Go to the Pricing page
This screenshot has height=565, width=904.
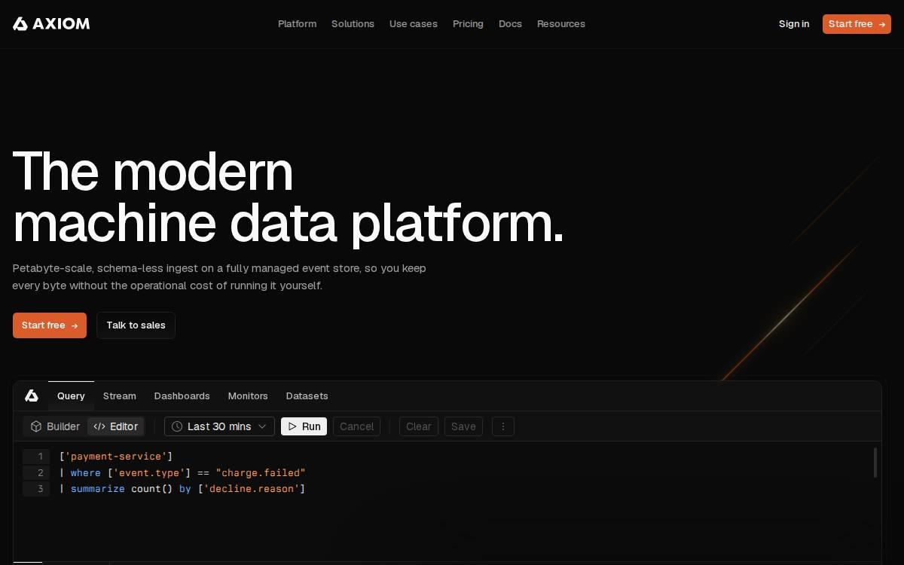click(x=468, y=24)
